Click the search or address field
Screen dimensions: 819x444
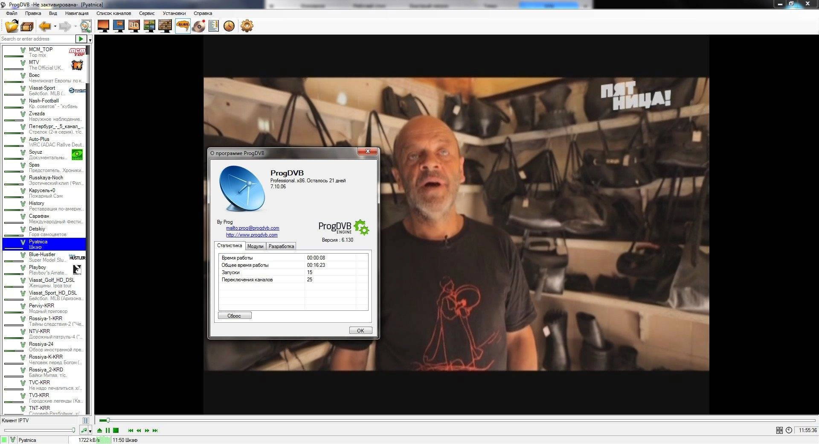[x=38, y=39]
